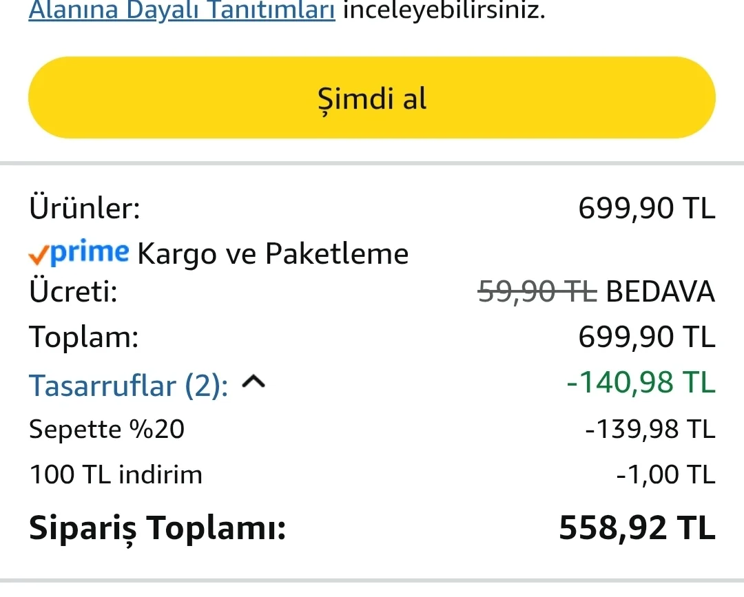Click the struck-through 59,90 TL shipping price
The image size is (744, 597).
(537, 293)
